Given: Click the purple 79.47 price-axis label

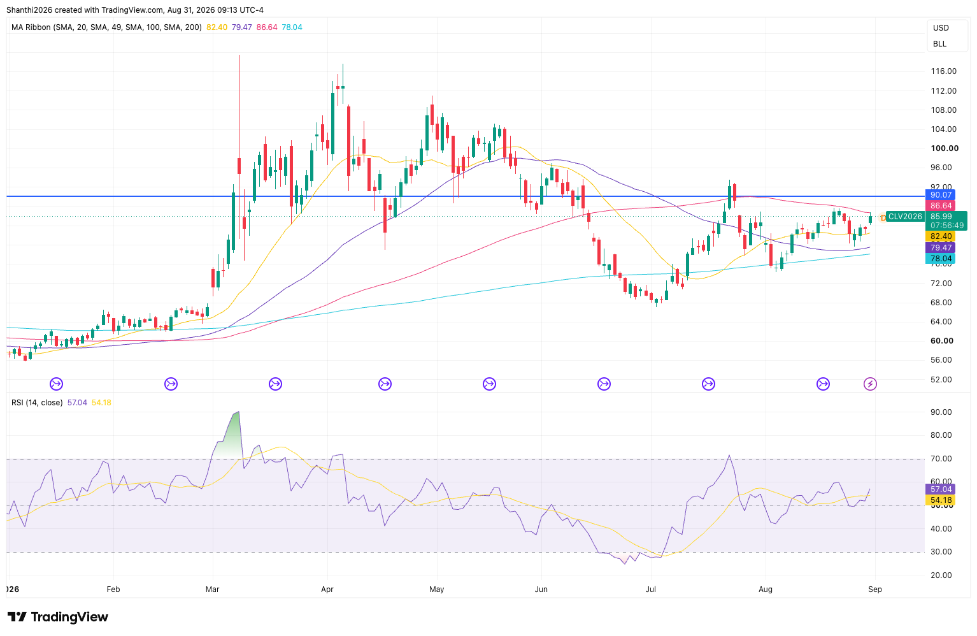Looking at the screenshot, I should tap(940, 248).
